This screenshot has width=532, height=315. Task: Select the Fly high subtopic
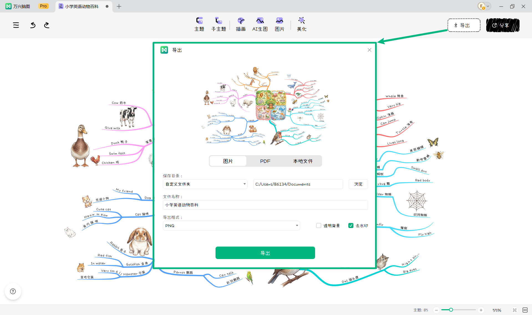click(x=425, y=234)
